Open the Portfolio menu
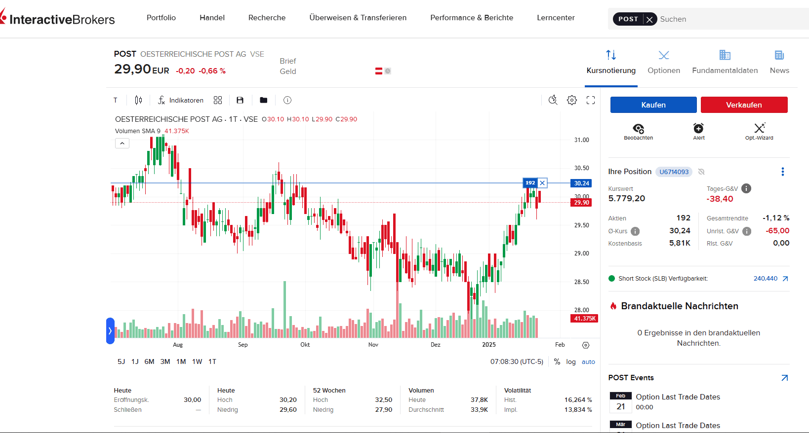 tap(161, 18)
